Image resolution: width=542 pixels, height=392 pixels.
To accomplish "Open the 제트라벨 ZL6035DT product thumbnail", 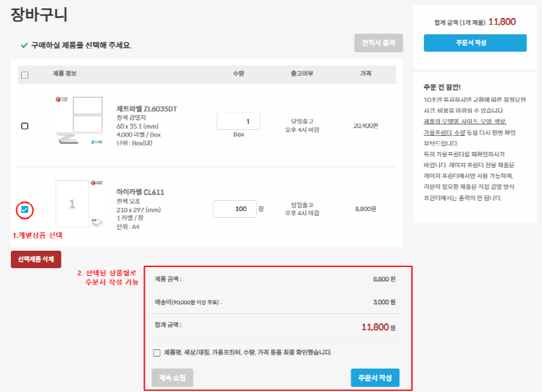I will [79, 120].
